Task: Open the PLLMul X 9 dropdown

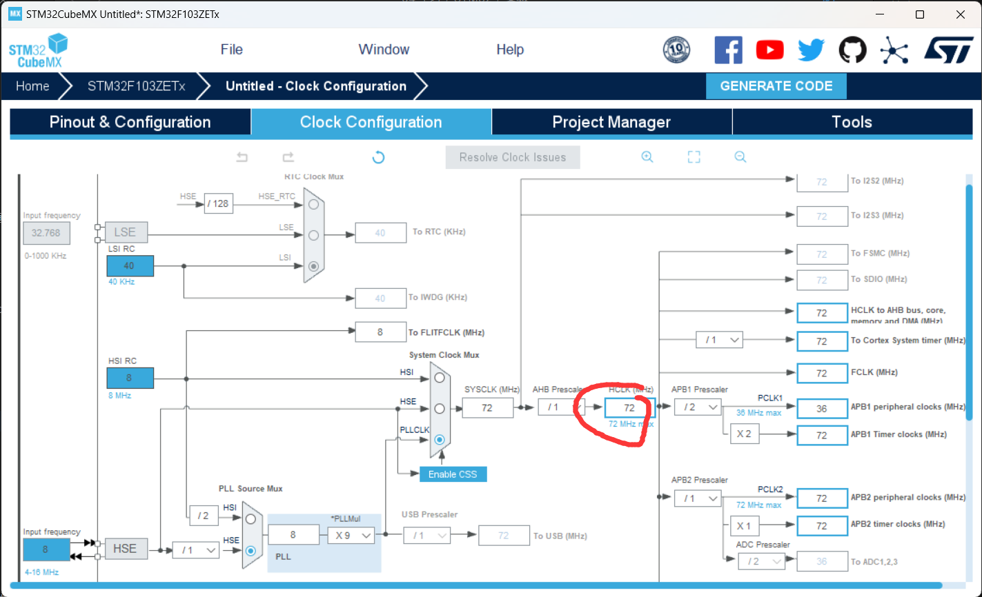Action: 351,535
